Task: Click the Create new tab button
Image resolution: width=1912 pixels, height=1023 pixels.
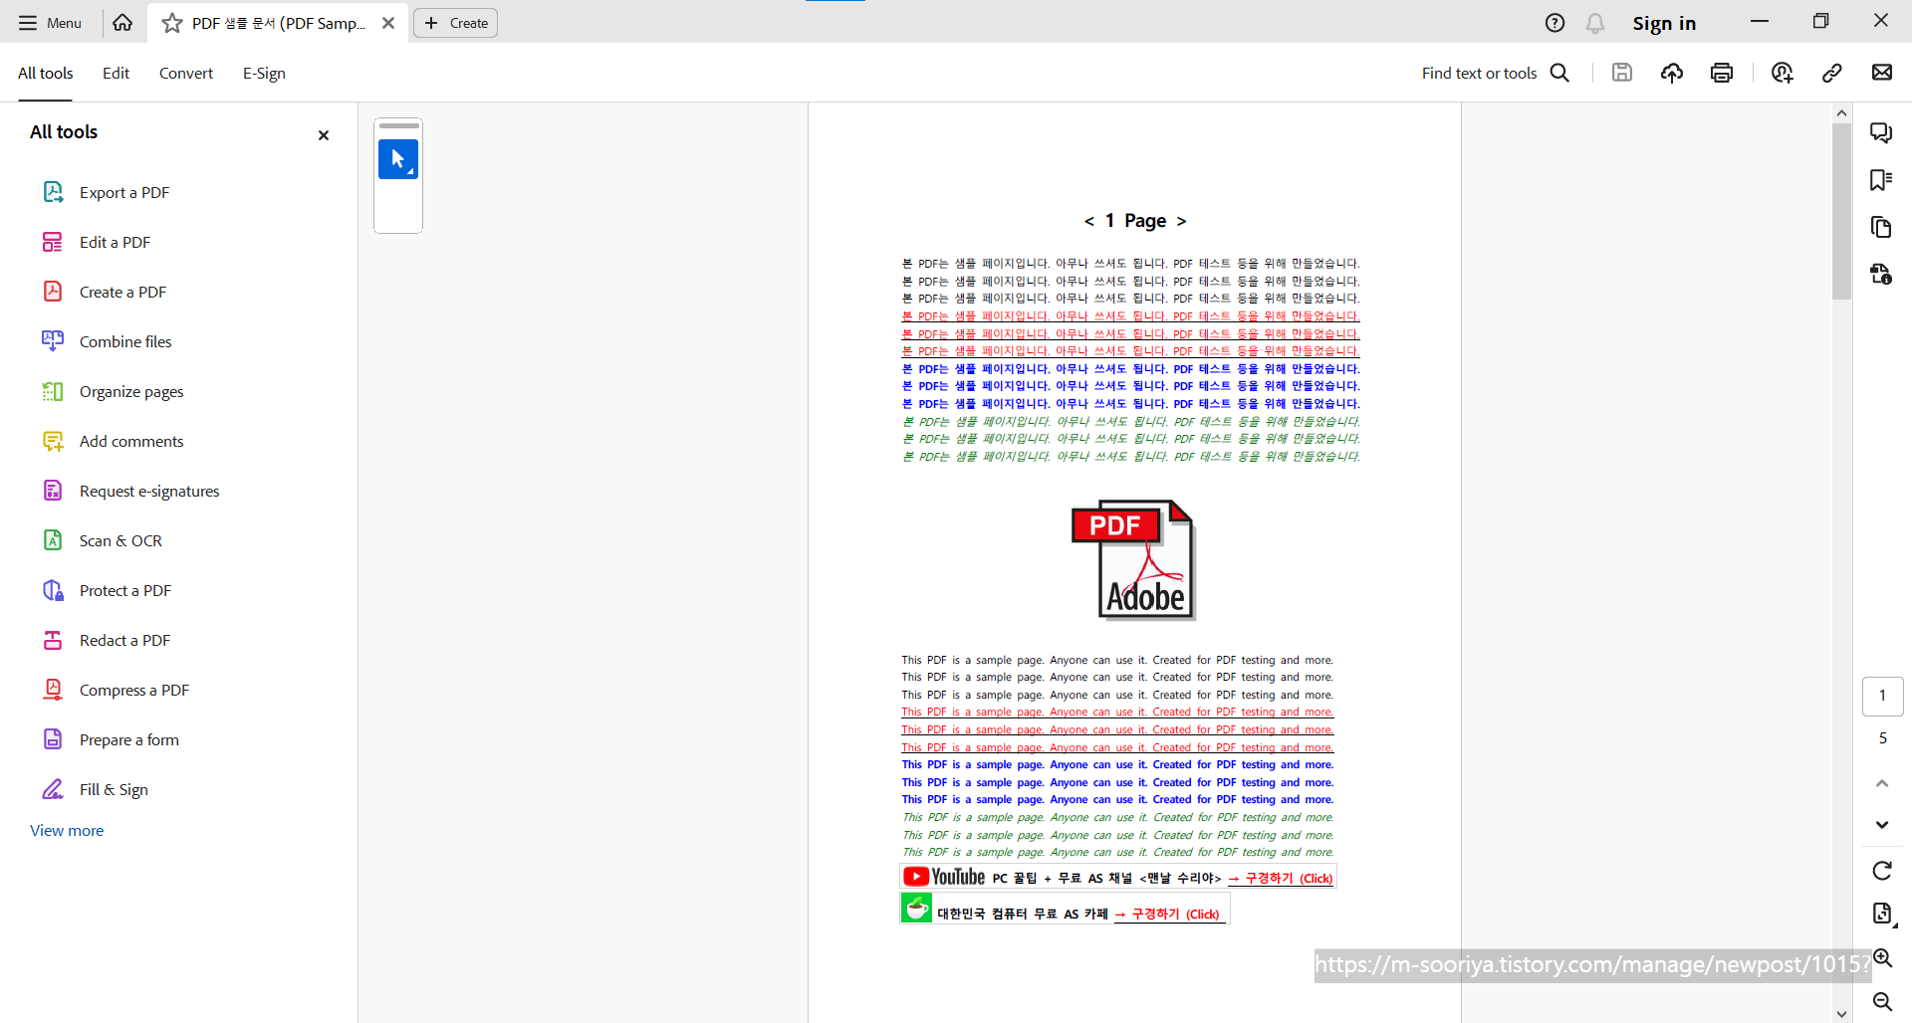Action: click(x=456, y=23)
